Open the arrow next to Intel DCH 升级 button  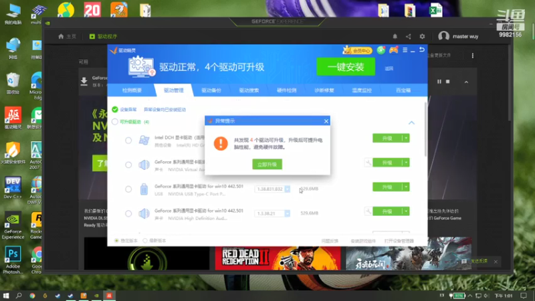coord(406,138)
